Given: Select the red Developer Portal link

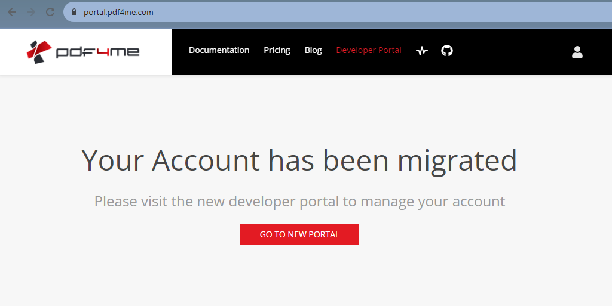Looking at the screenshot, I should pyautogui.click(x=369, y=50).
